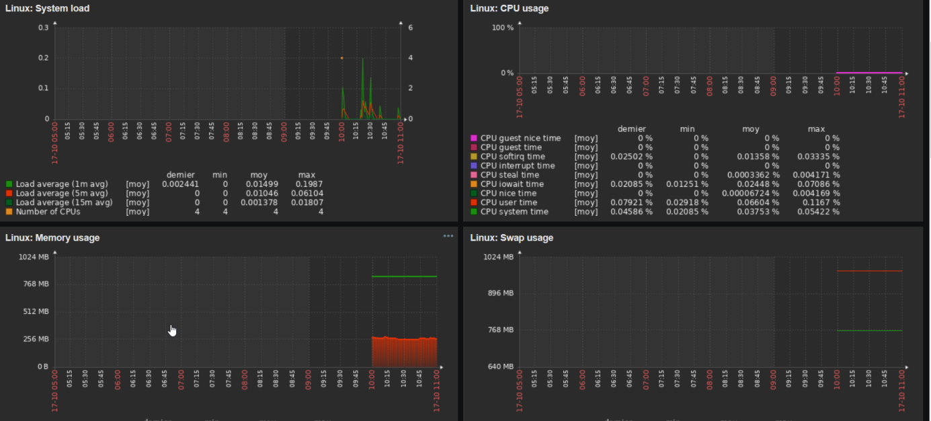Click the red swatch for Load average (5m avg)
The width and height of the screenshot is (931, 421).
point(9,193)
